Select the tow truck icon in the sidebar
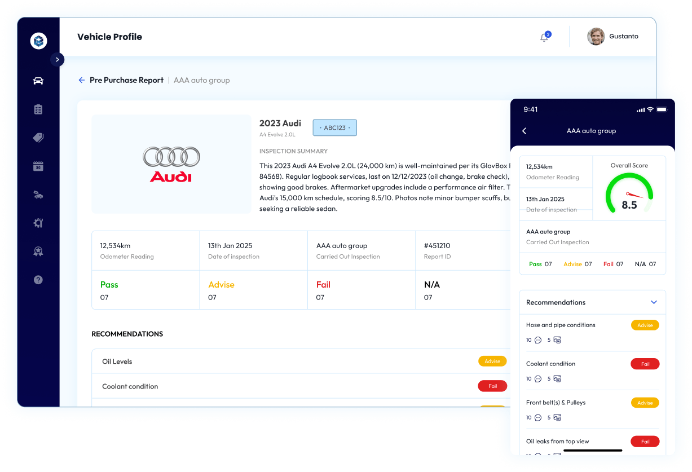The height and width of the screenshot is (472, 692). pyautogui.click(x=38, y=195)
